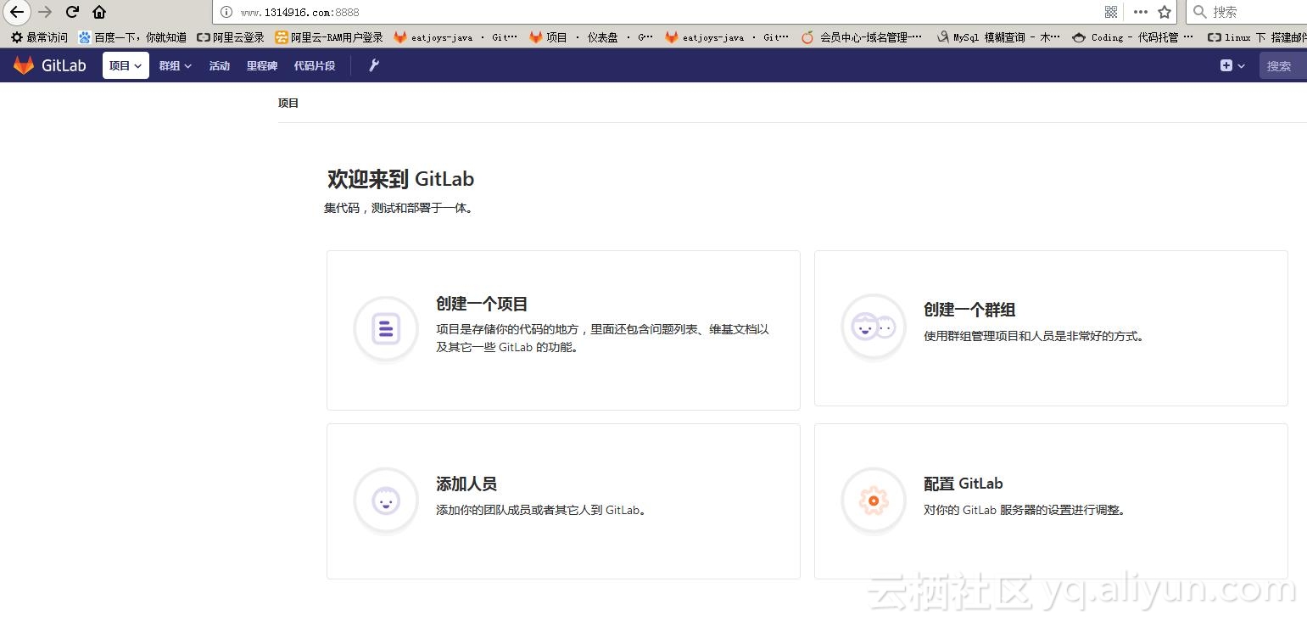This screenshot has width=1307, height=621.
Task: Reload the page with the refresh icon
Action: coord(71,12)
